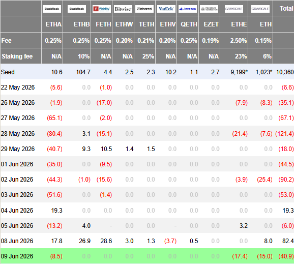The height and width of the screenshot is (264, 294).
Task: Select the ETHA ticker header
Action: pyautogui.click(x=53, y=24)
